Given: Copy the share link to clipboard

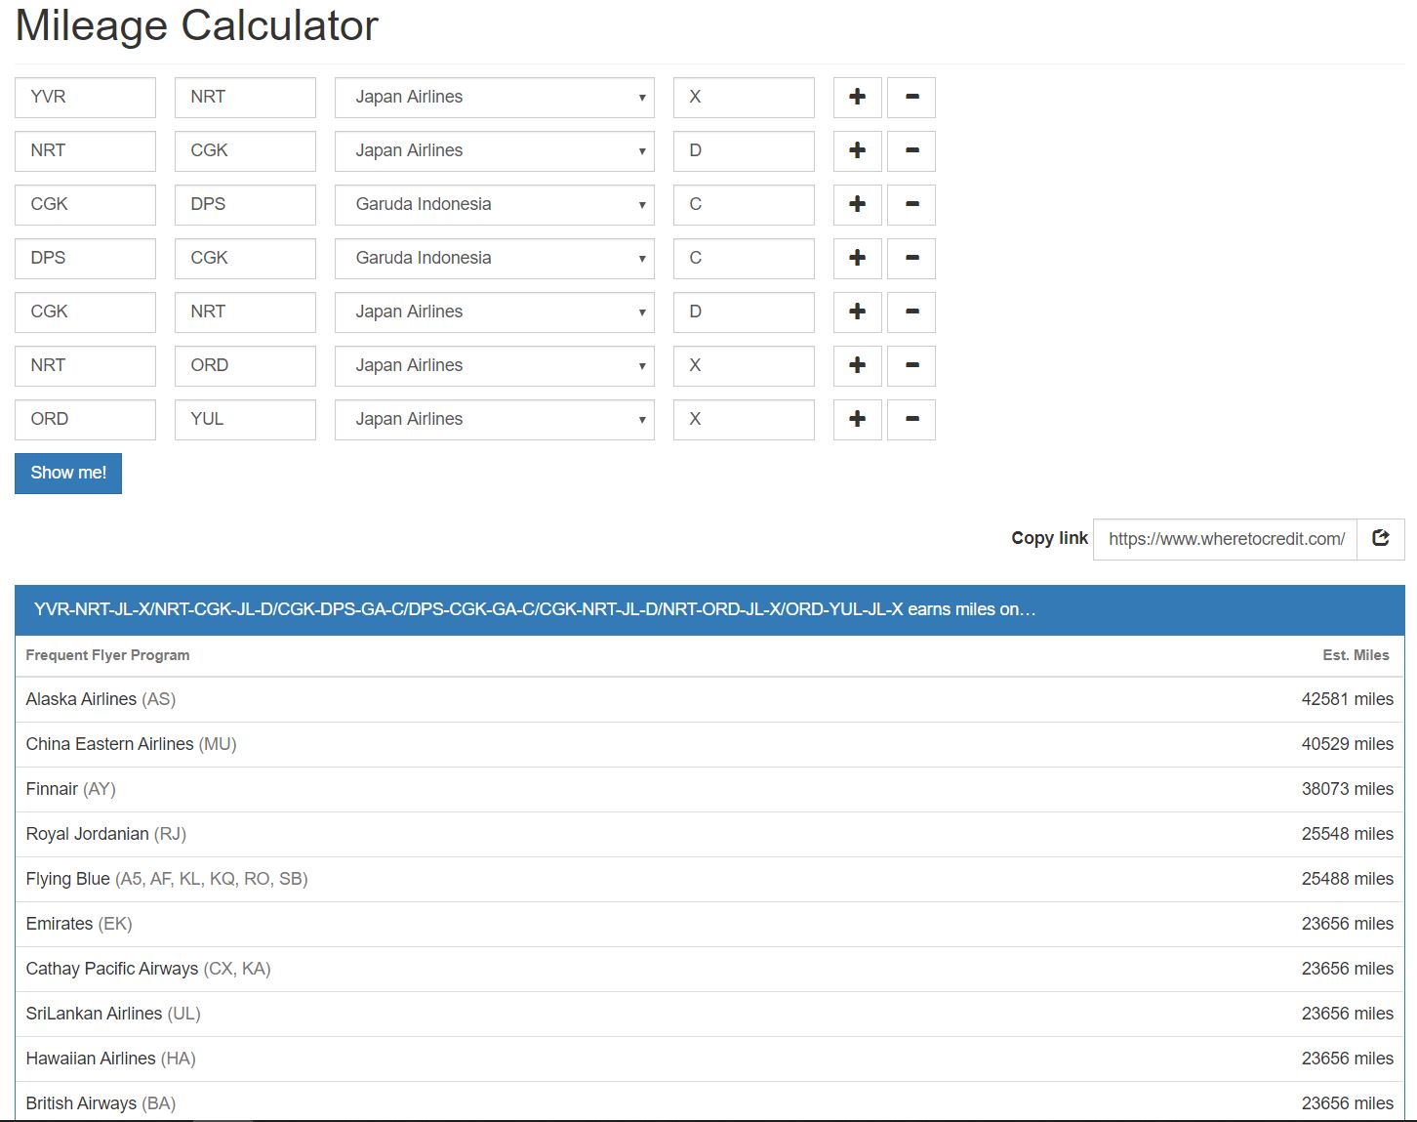Looking at the screenshot, I should click(x=1381, y=539).
